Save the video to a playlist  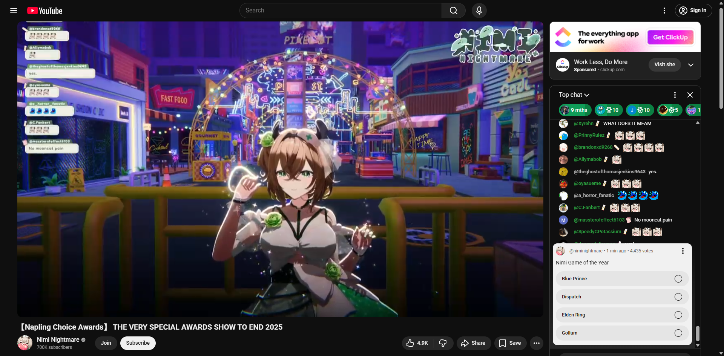pyautogui.click(x=510, y=343)
